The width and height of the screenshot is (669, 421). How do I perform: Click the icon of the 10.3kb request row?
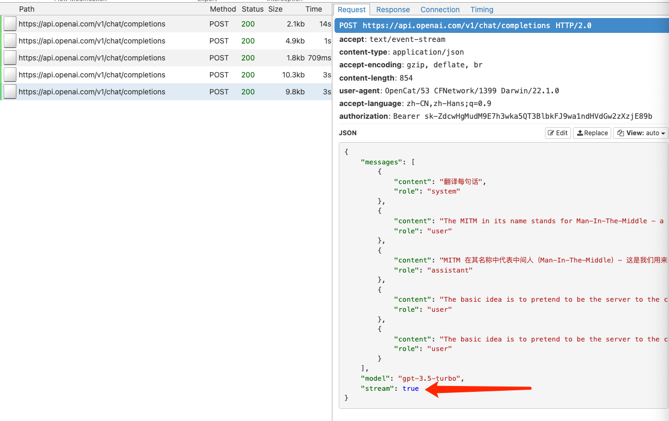click(10, 75)
